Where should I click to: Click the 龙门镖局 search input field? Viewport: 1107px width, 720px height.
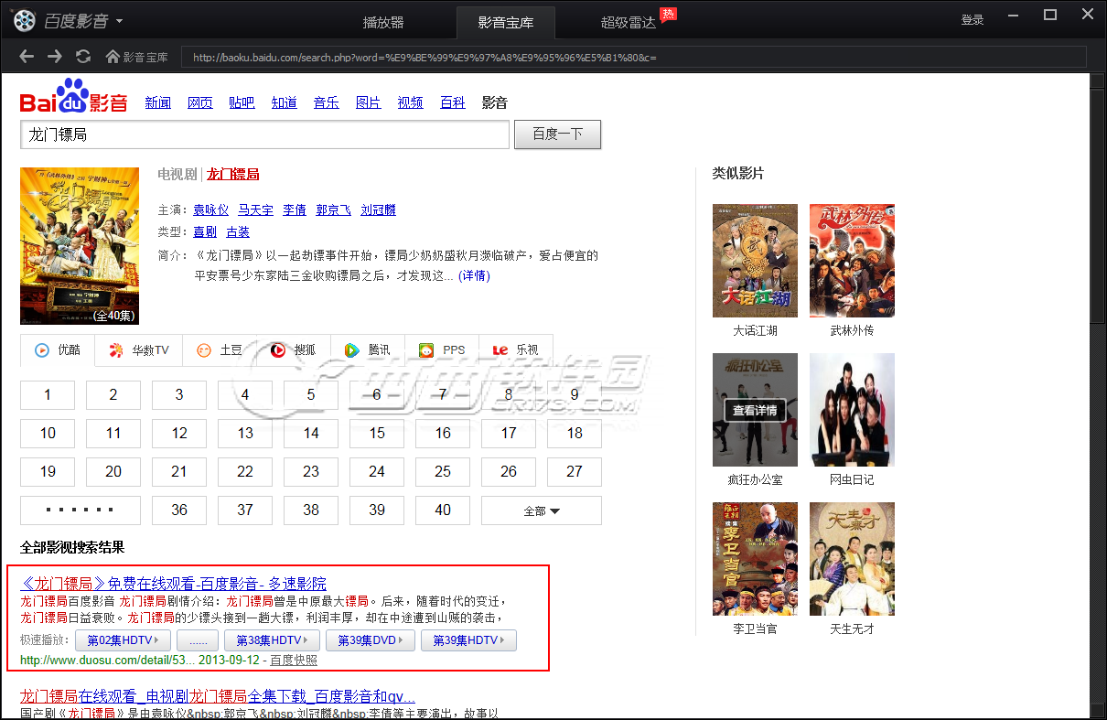click(x=263, y=134)
